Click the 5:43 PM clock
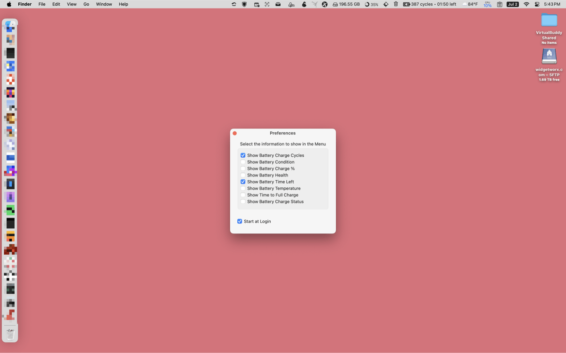566x353 pixels. coord(552,4)
